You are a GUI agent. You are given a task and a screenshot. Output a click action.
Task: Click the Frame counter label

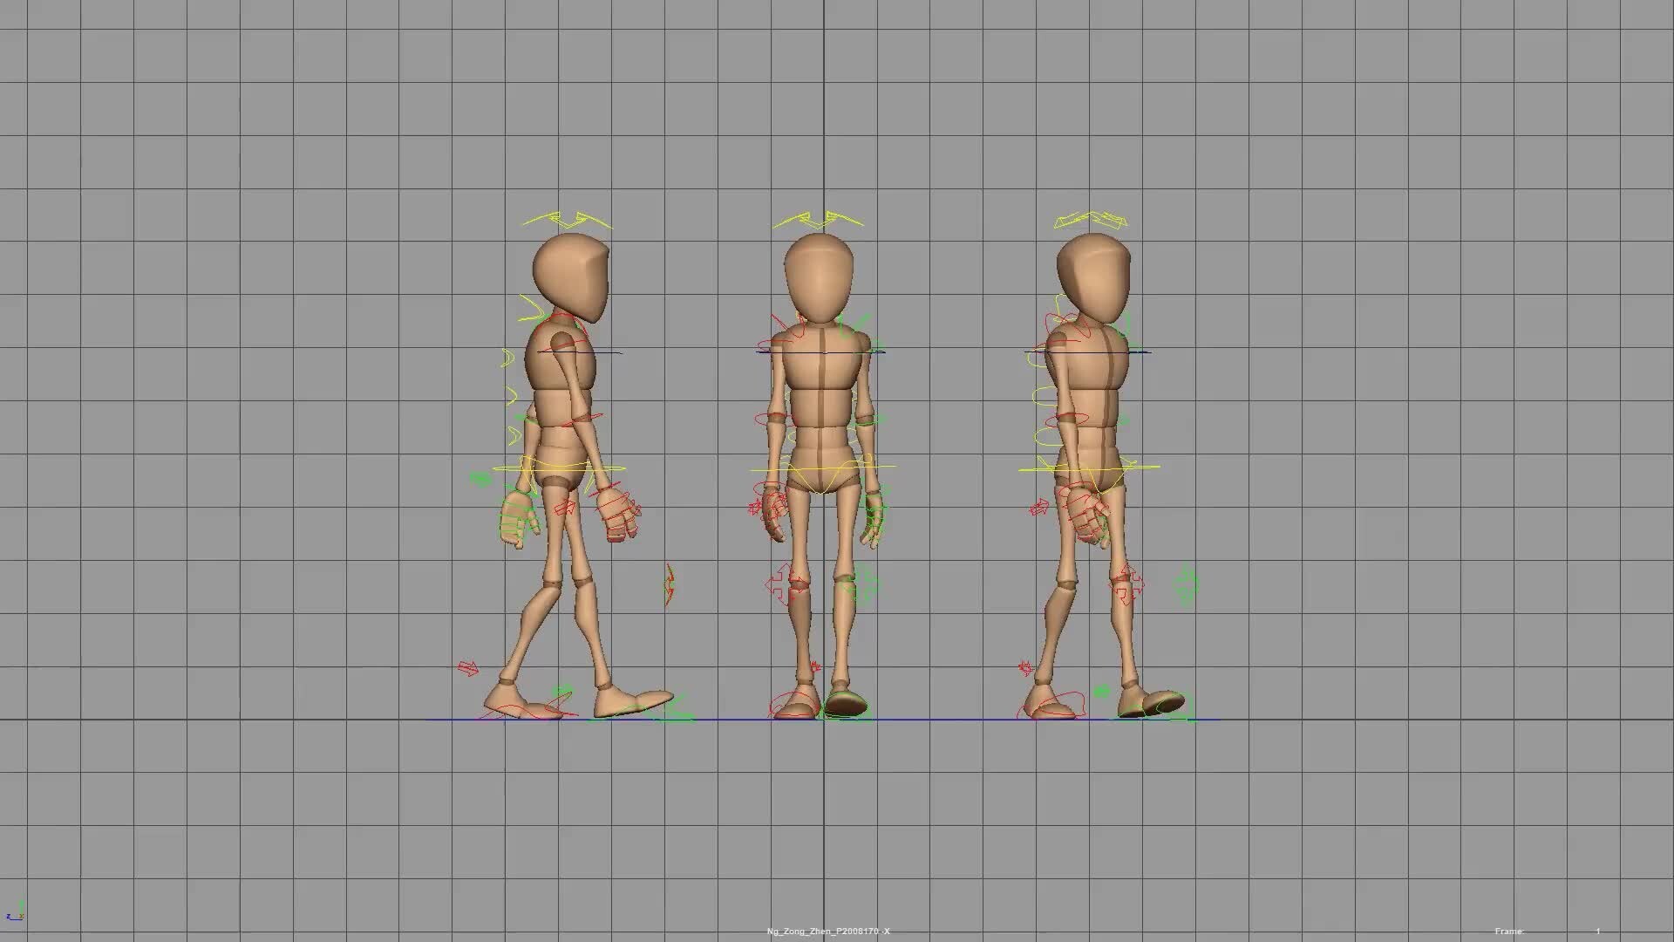[1510, 932]
